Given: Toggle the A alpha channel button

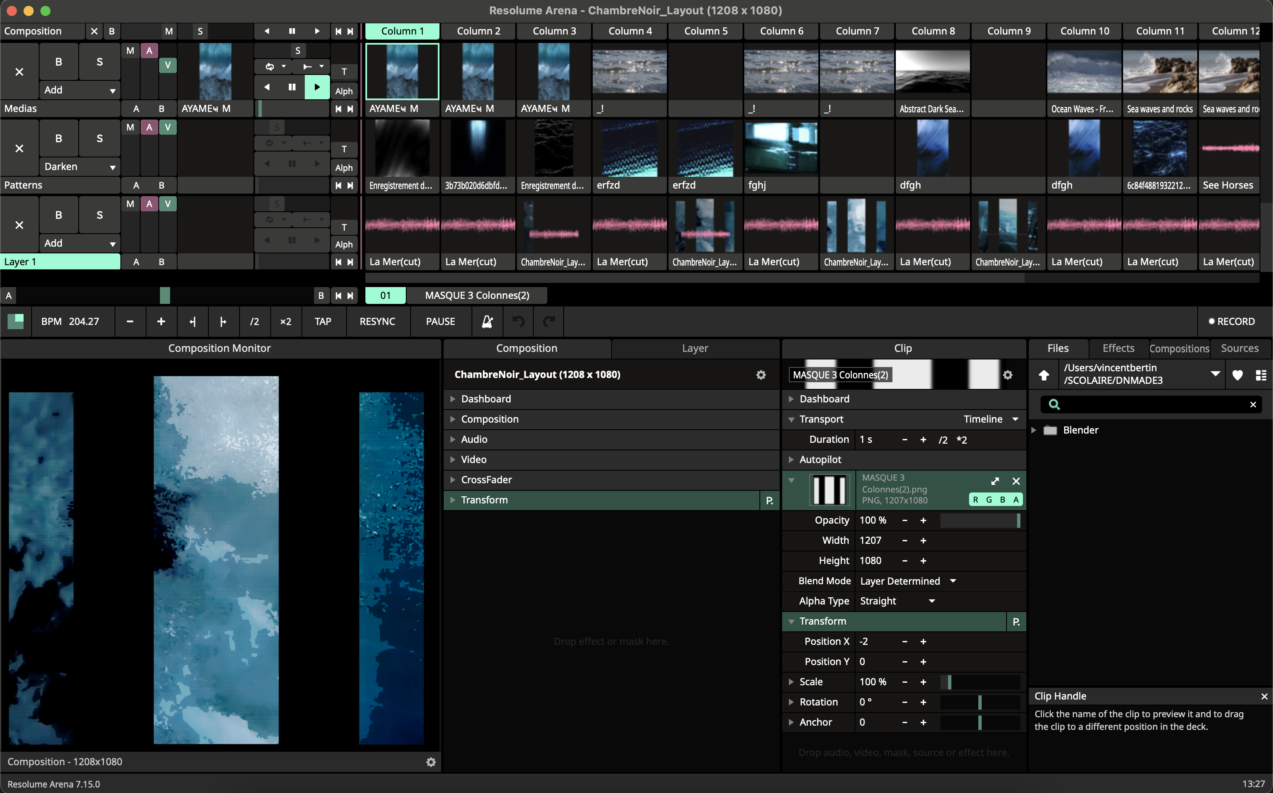Looking at the screenshot, I should (x=1016, y=500).
